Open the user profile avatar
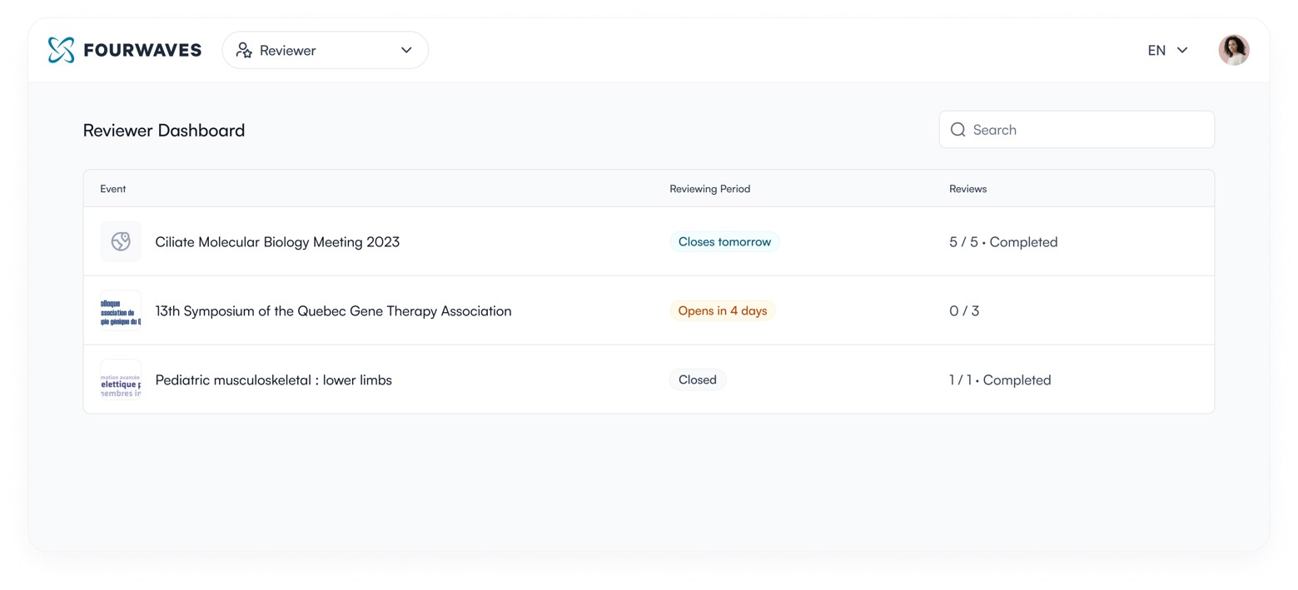Viewport: 1298px width, 590px height. point(1233,50)
